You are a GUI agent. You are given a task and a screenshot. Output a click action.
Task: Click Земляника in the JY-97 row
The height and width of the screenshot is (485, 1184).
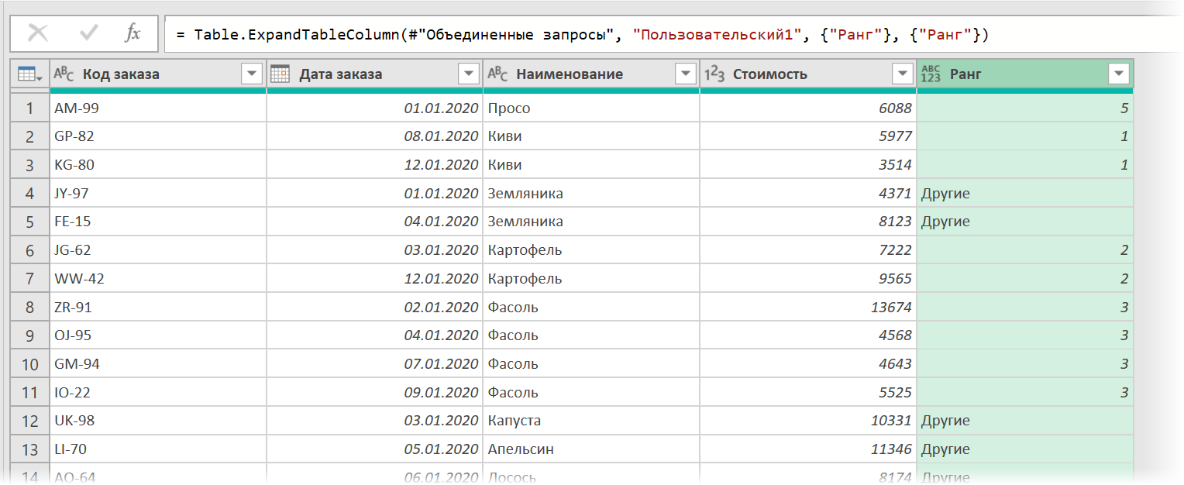coord(591,194)
